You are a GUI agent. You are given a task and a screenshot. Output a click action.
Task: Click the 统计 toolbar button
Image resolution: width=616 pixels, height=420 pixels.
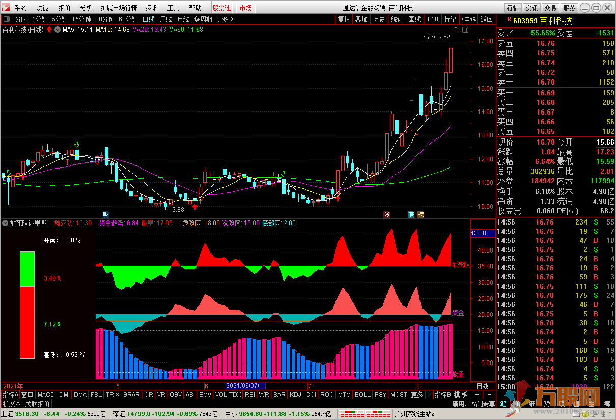click(397, 19)
